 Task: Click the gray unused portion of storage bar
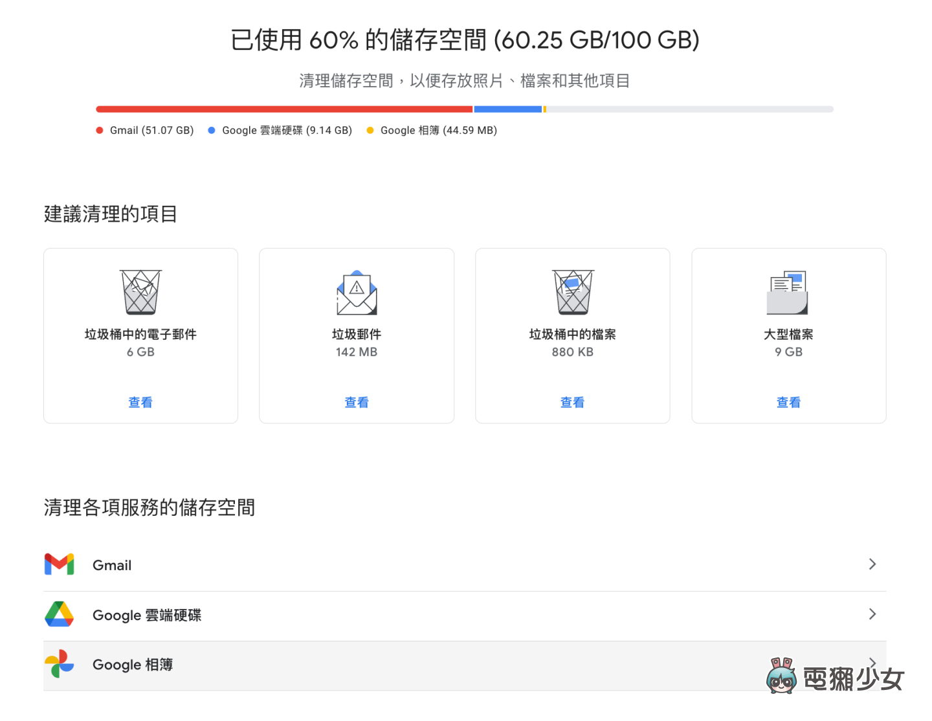coord(690,109)
